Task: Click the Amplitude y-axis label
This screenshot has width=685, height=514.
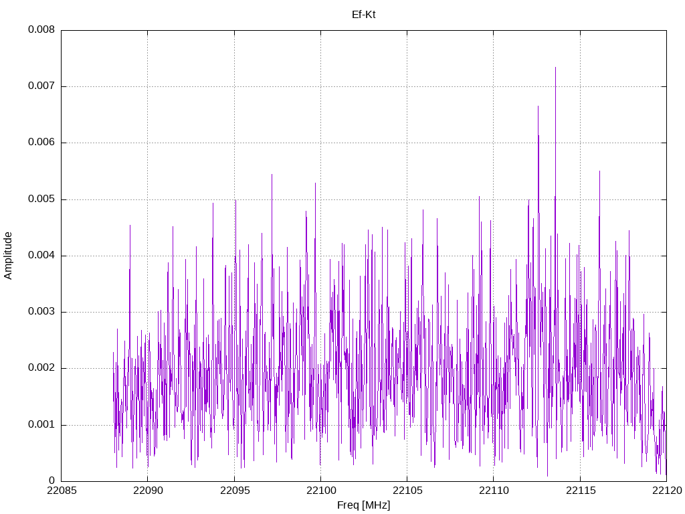Action: click(x=8, y=256)
